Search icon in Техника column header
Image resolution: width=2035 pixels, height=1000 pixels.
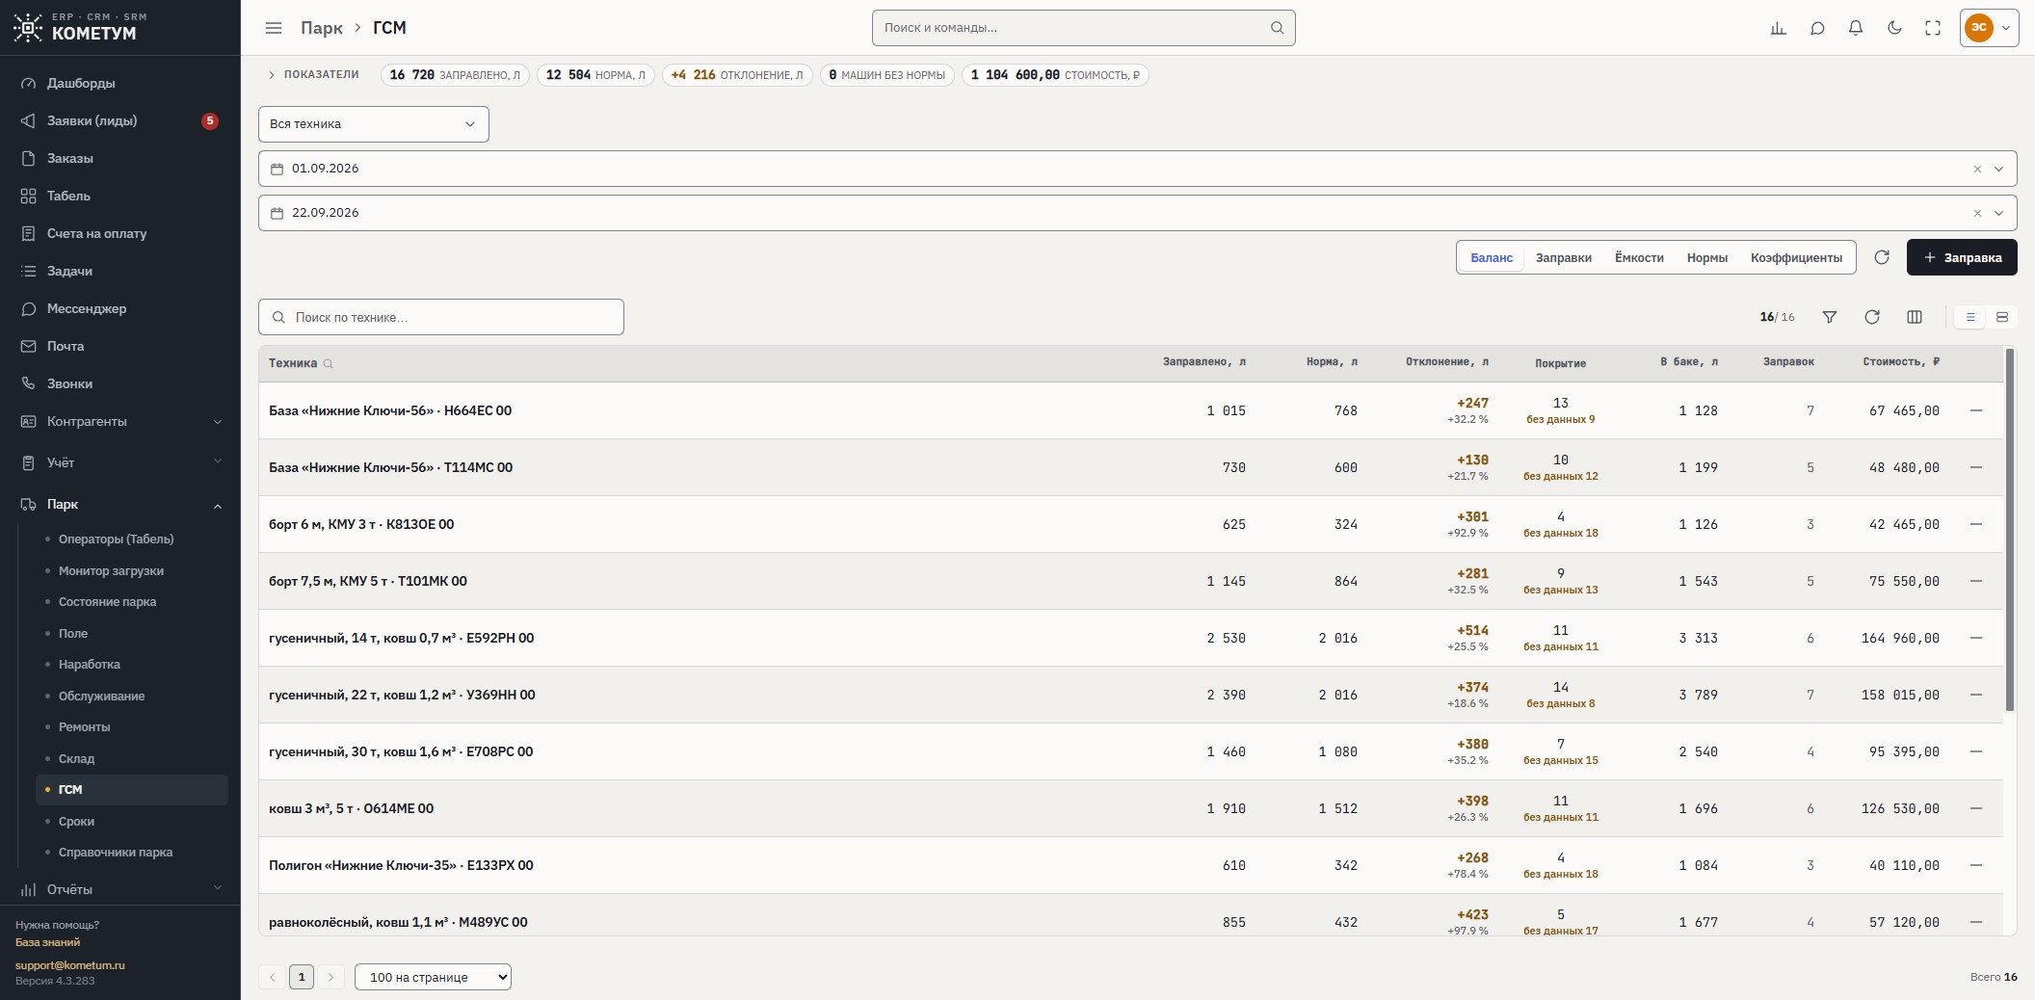[329, 364]
